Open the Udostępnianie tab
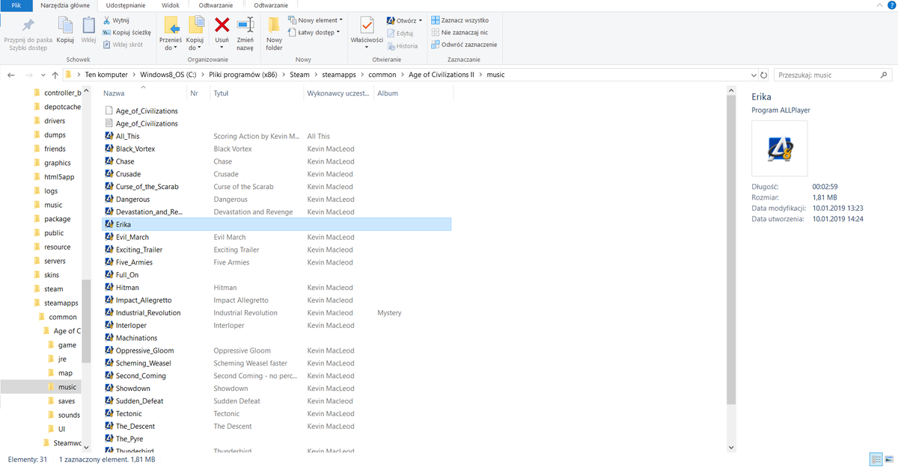This screenshot has width=898, height=467. [126, 5]
